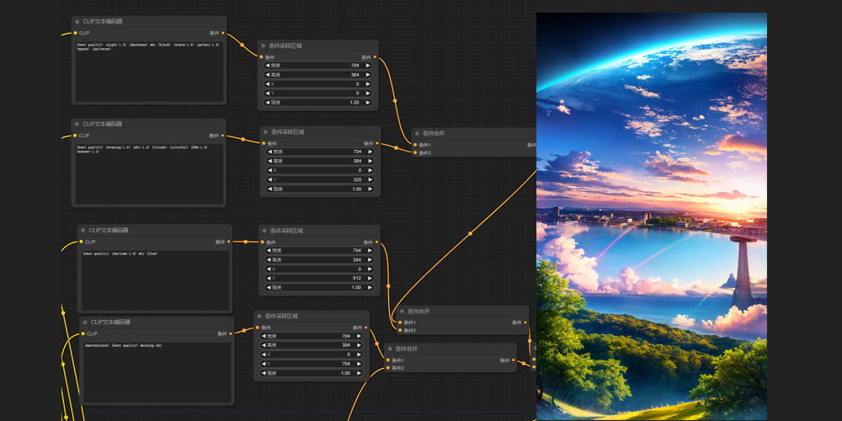Image resolution: width=842 pixels, height=421 pixels.
Task: Increase Y on the area node with Y 320
Action: pos(370,179)
